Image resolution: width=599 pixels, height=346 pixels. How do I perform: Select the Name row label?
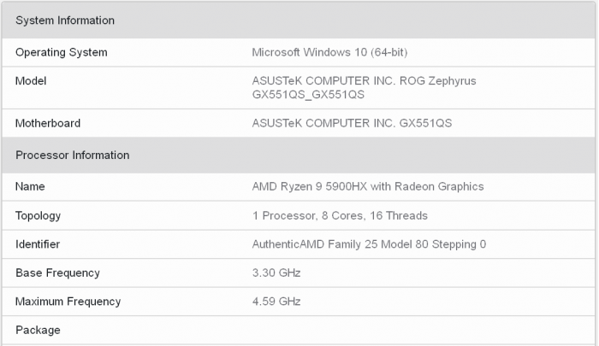click(x=30, y=186)
